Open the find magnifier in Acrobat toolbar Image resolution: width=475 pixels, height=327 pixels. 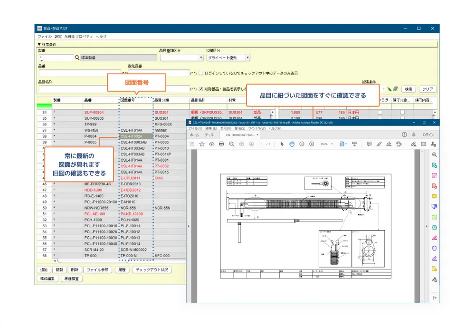click(x=232, y=144)
